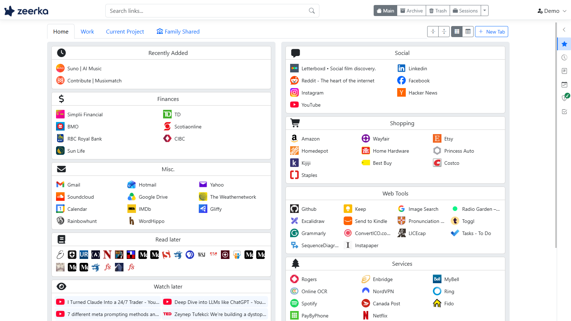The image size is (571, 321).
Task: Show the Archive view
Action: pos(411,11)
